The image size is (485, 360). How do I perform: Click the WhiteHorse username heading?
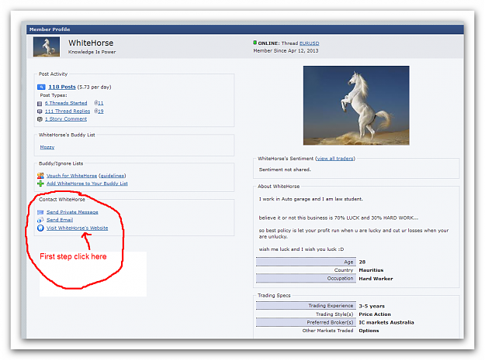91,43
